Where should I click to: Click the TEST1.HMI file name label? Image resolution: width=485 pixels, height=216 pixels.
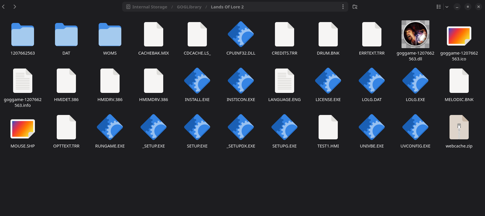pyautogui.click(x=328, y=146)
